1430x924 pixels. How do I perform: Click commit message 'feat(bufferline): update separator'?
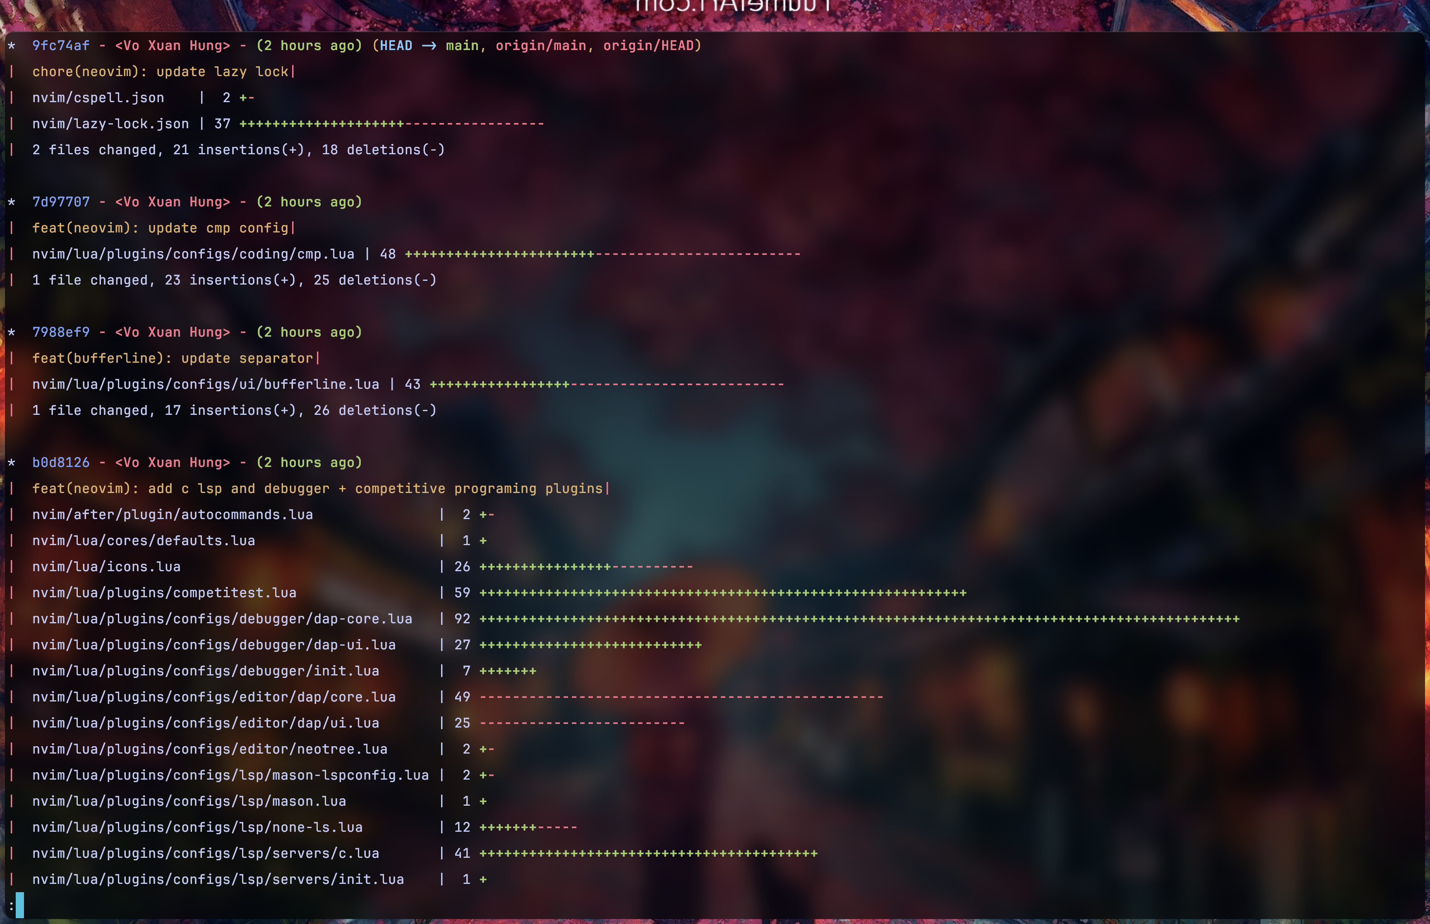pos(172,358)
